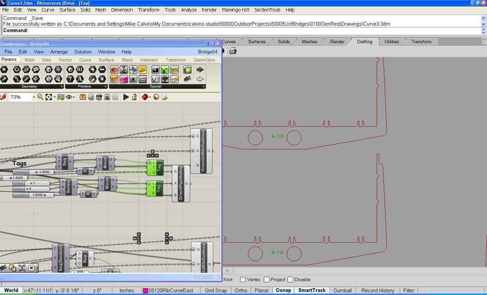Click the black play arrow in canvas toolbar
Screen dimensions: 487x295
[125, 97]
